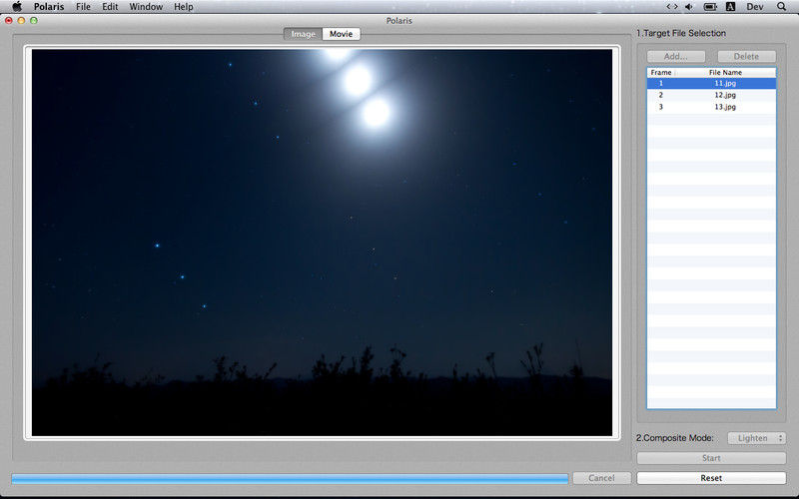Open Spotlight search magnifier icon
799x499 pixels.
[x=781, y=7]
